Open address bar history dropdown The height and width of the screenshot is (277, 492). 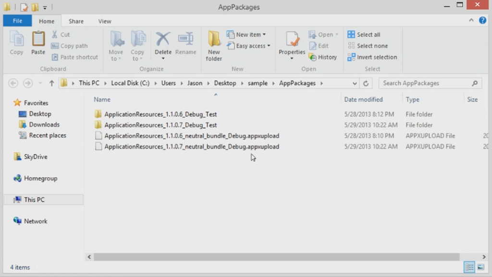tap(354, 84)
